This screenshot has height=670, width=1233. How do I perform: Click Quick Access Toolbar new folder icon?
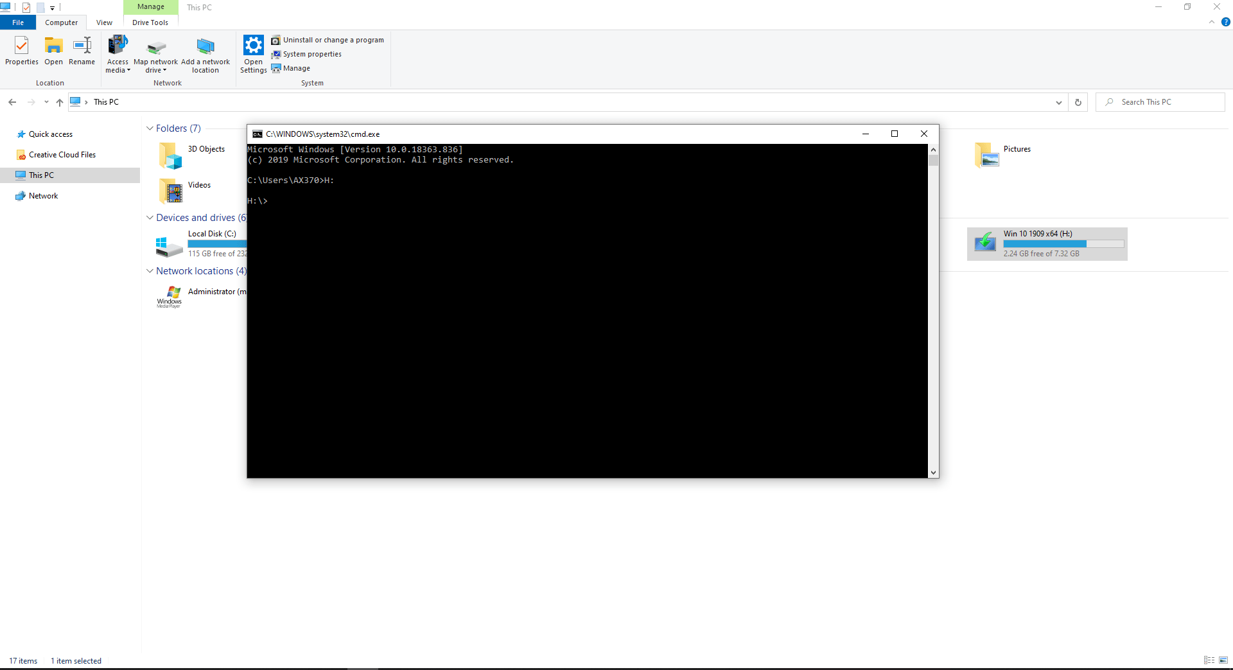[x=40, y=8]
